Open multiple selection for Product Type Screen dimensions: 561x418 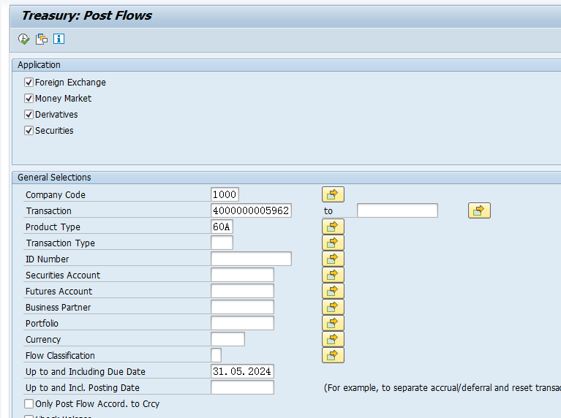point(333,227)
